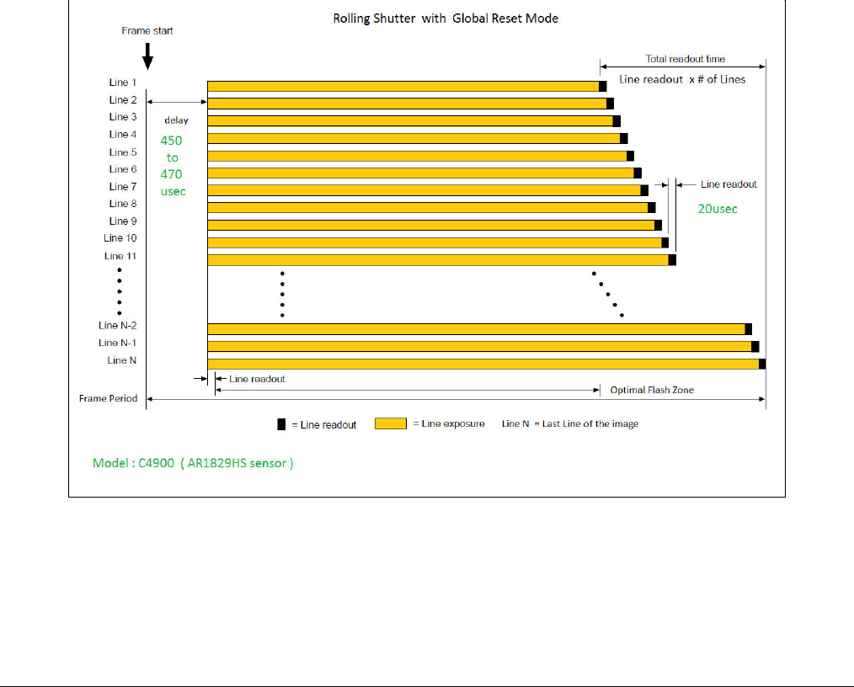Click the vertical dots below Line 11 label
Image resolution: width=854 pixels, height=687 pixels.
(x=120, y=292)
